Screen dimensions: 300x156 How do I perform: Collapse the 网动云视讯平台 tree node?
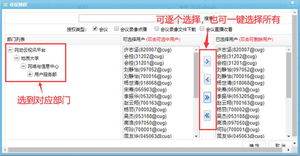tap(10, 50)
